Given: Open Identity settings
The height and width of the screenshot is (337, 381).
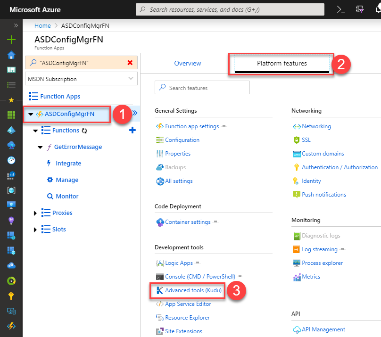Looking at the screenshot, I should (x=311, y=181).
